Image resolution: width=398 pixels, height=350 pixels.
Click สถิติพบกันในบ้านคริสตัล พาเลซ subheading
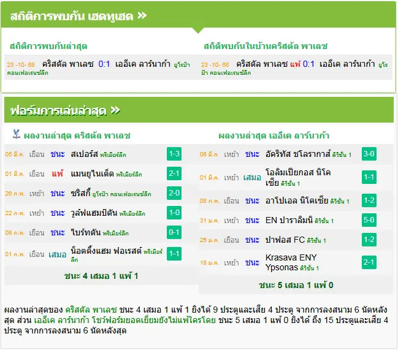[266, 46]
